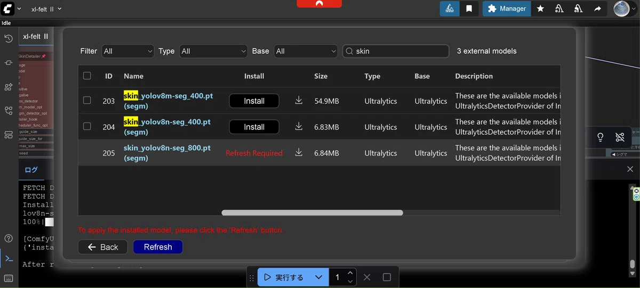Screen dimensions: 640x288
Task: Click the search field containing 'skin'
Action: (x=395, y=51)
